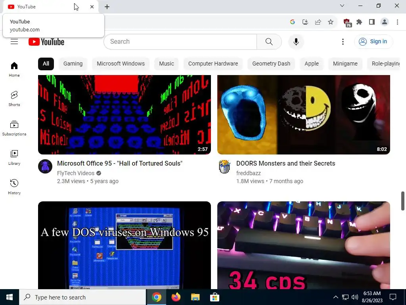This screenshot has height=305, width=406.
Task: Click the install app icon in address bar
Action: pos(305,22)
